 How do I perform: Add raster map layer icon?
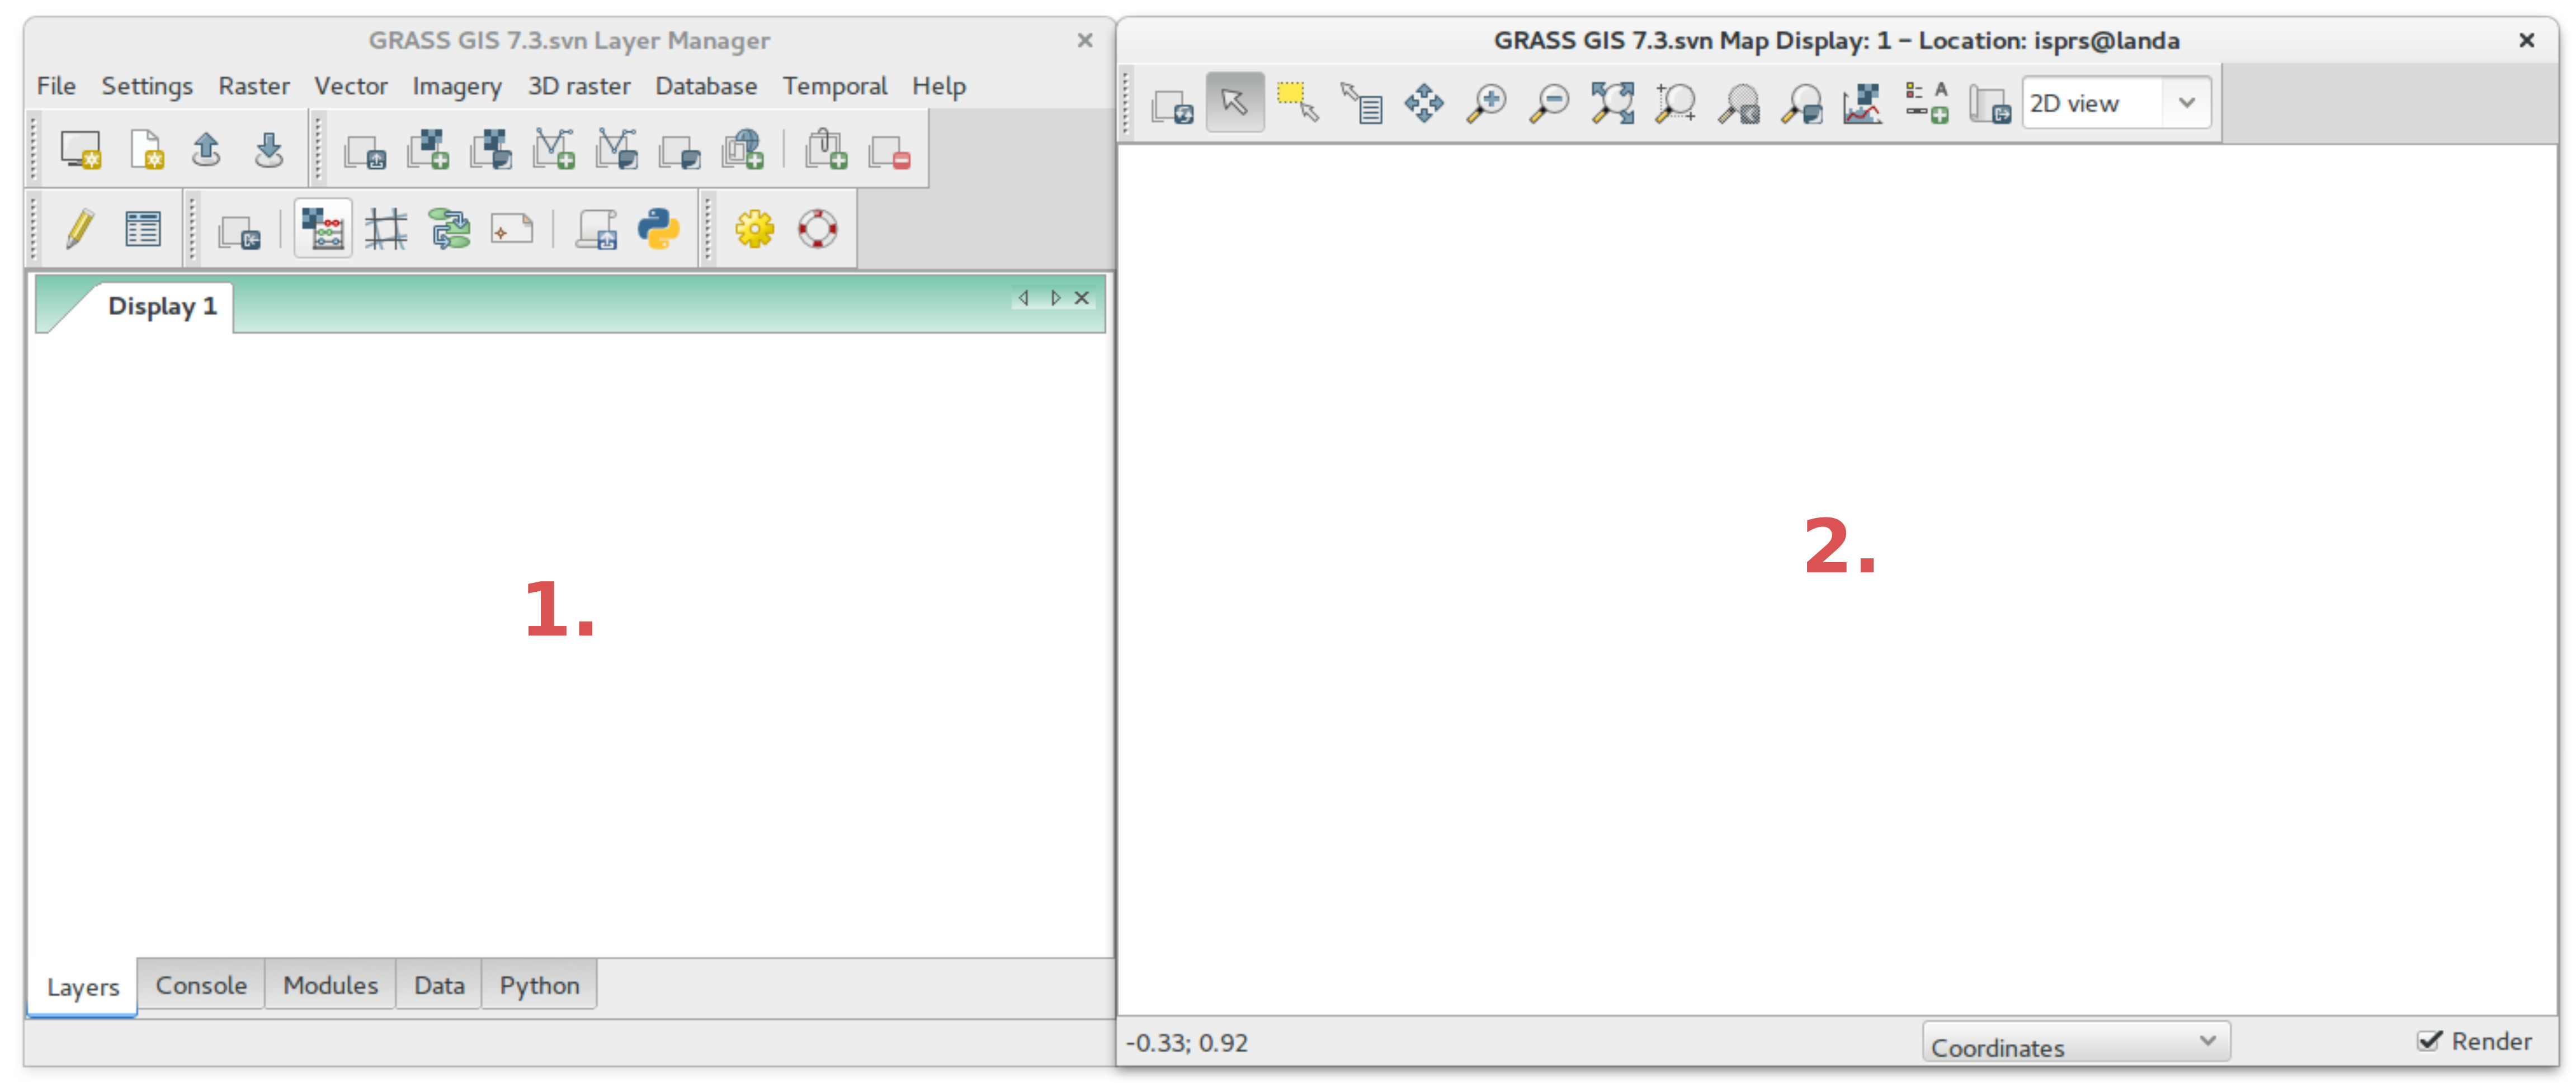pos(428,150)
